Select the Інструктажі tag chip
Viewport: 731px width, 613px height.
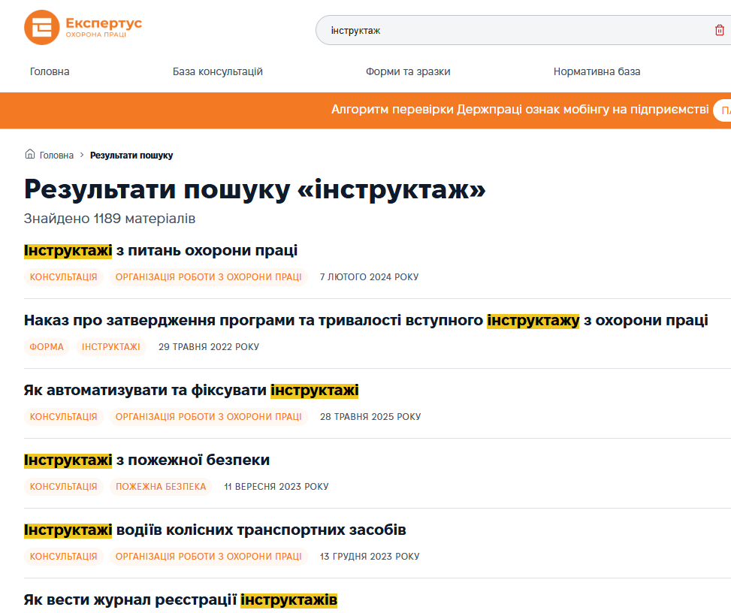click(110, 347)
